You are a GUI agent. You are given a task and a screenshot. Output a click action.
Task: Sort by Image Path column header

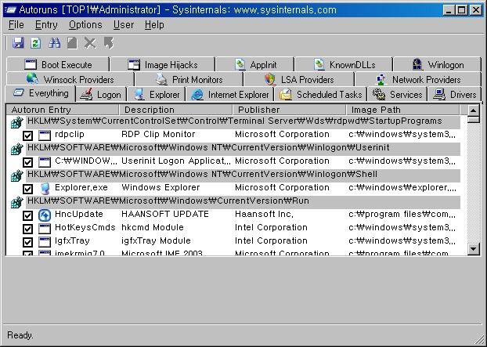point(402,110)
